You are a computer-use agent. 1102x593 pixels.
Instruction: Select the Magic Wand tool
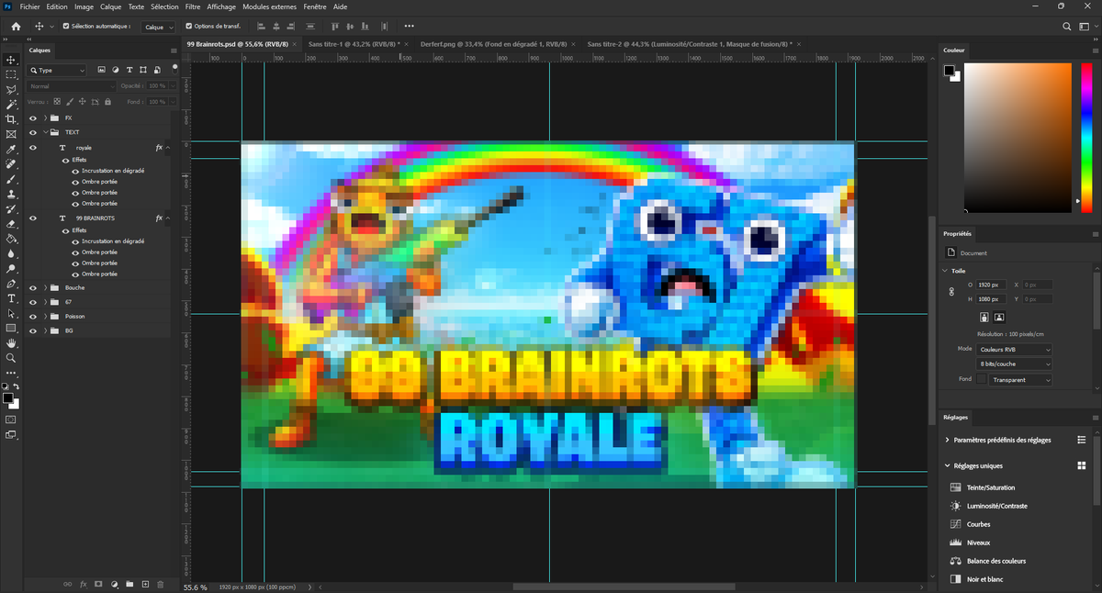11,105
